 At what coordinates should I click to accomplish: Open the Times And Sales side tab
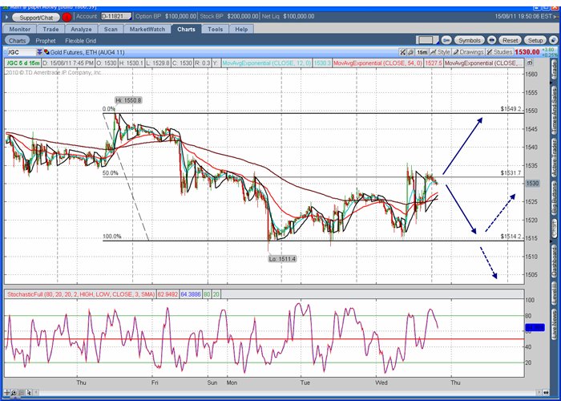pyautogui.click(x=555, y=111)
